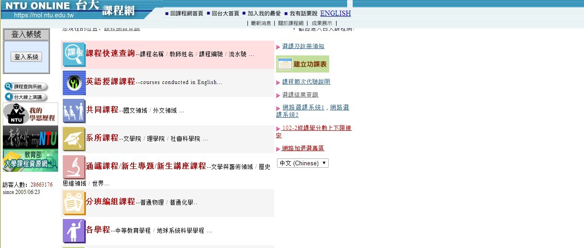Open the 課程節次代號說明 link
The image size is (584, 248).
306,82
